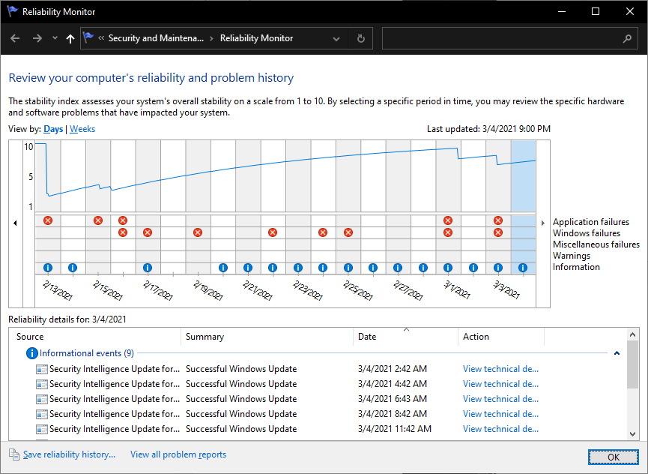Select the red failure icon on 2/13
The image size is (648, 474).
(47, 220)
